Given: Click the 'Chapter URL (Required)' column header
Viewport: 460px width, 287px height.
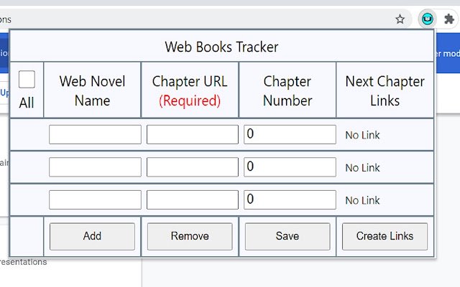Looking at the screenshot, I should 190,91.
